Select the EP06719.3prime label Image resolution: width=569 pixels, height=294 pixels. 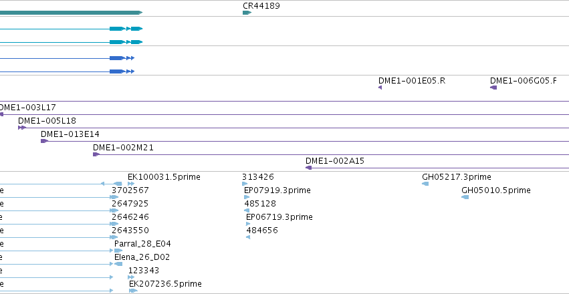point(279,216)
